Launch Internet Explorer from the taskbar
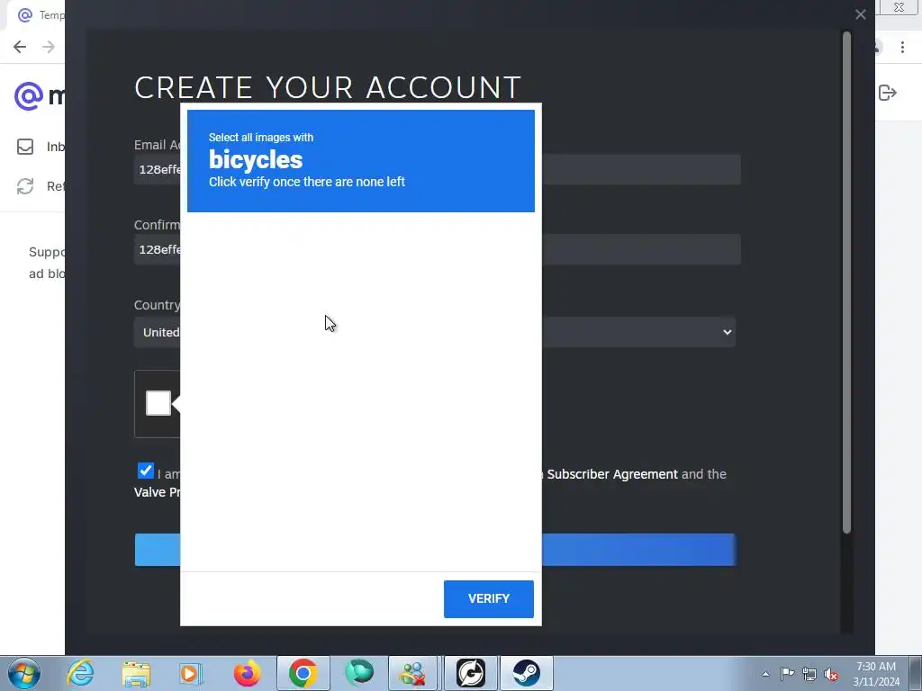Screen dimensions: 922x691 80,673
